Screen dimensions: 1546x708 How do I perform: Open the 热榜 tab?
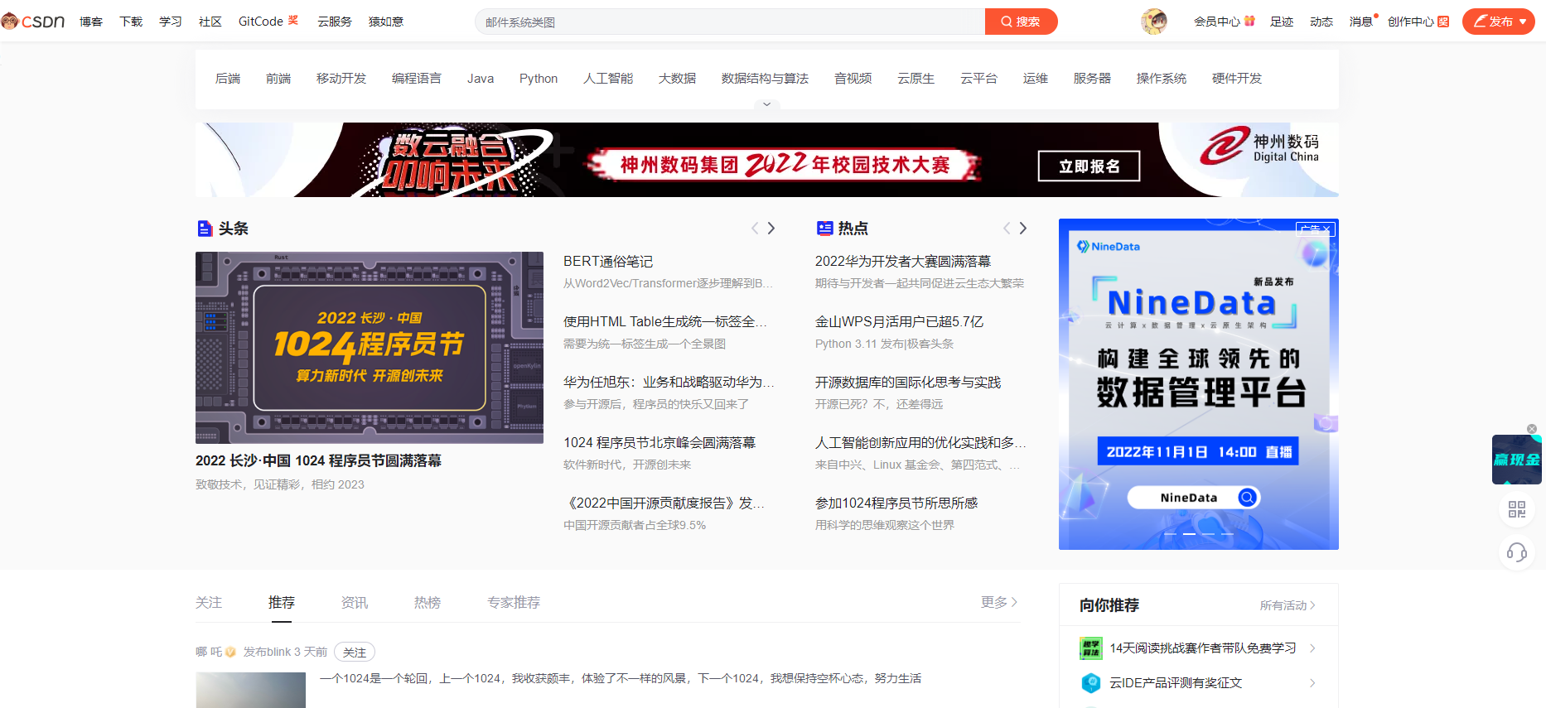click(x=428, y=602)
